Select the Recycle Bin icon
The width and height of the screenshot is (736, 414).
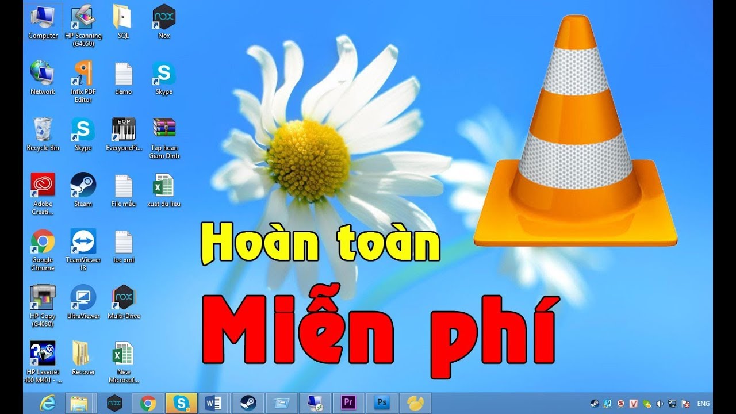(x=43, y=135)
